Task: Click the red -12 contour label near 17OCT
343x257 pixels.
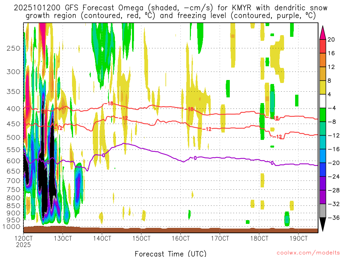Action: click(x=208, y=129)
